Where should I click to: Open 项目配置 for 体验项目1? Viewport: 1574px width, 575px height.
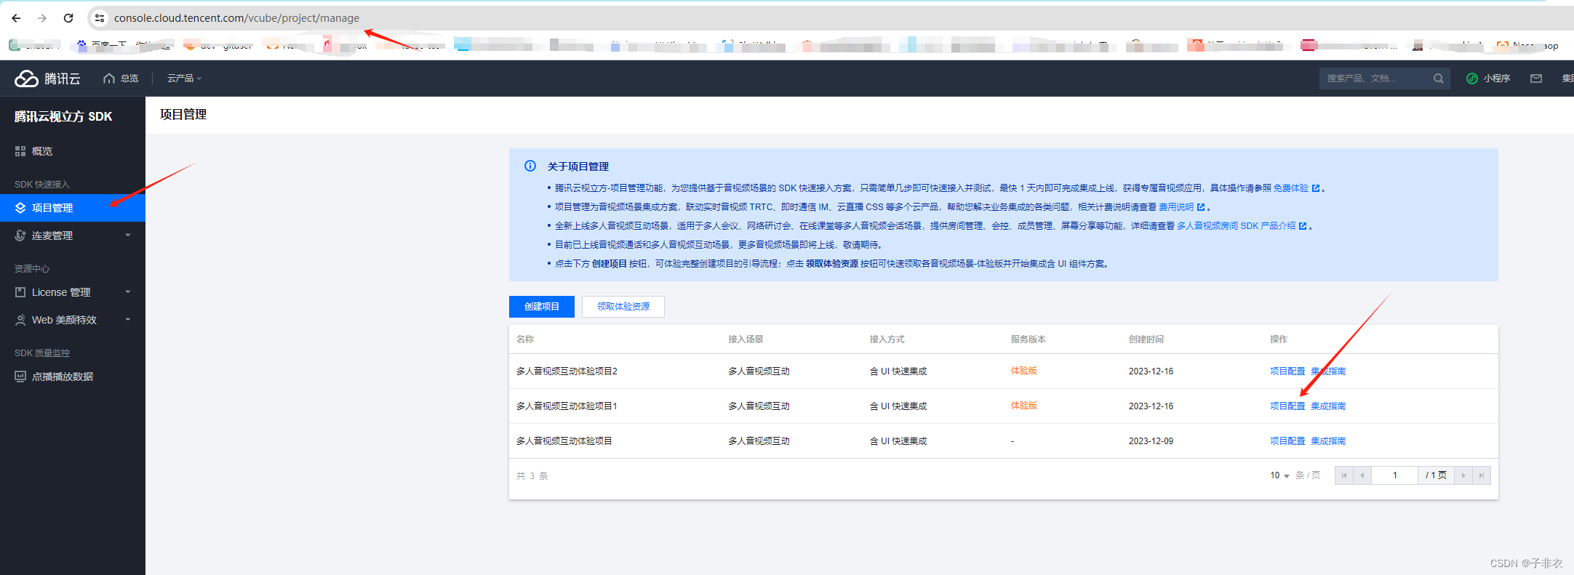(1287, 406)
